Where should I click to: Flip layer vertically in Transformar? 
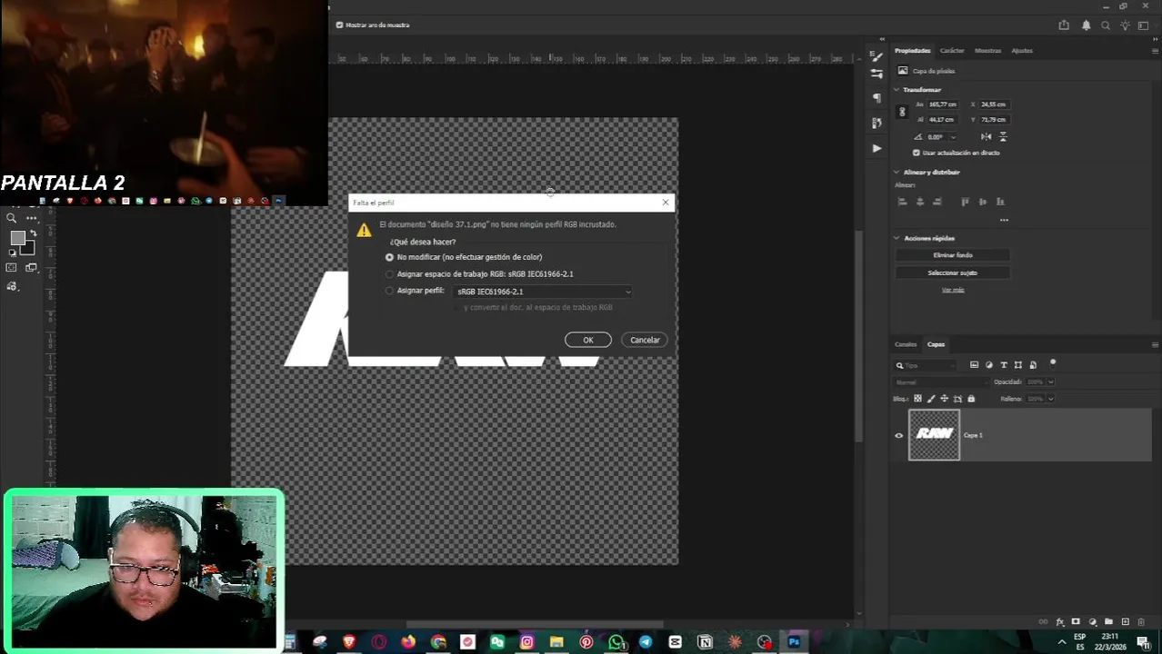[1003, 136]
